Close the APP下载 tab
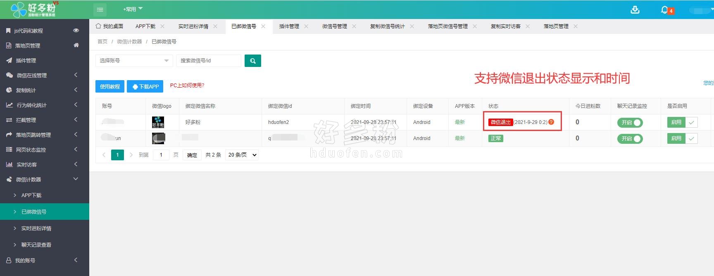714x276 pixels. [x=162, y=26]
